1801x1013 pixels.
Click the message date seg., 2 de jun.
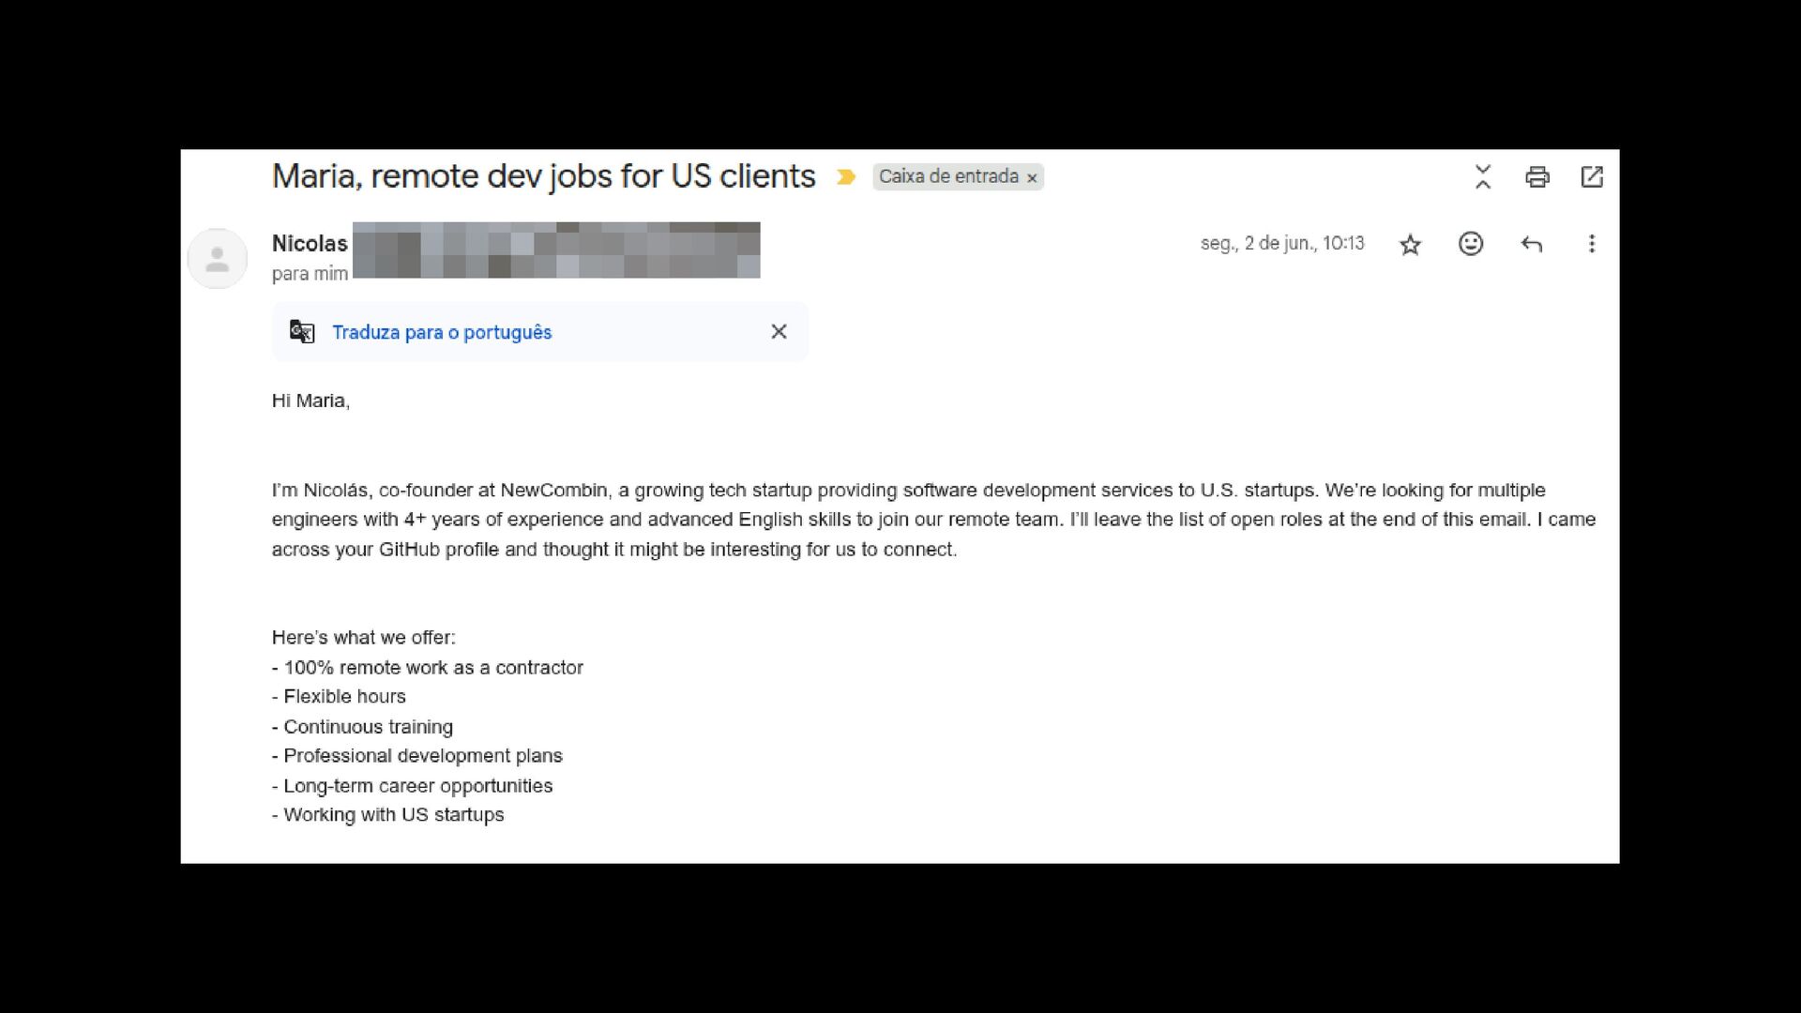(x=1281, y=244)
